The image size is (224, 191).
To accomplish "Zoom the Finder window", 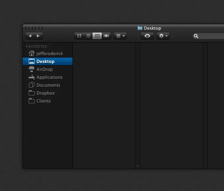I will coord(41,28).
